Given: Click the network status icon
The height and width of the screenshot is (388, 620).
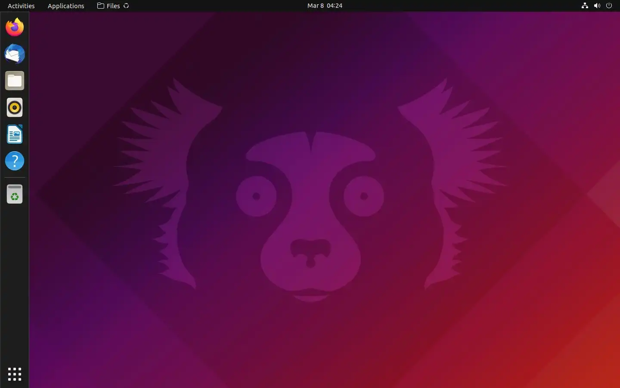Looking at the screenshot, I should pyautogui.click(x=585, y=6).
